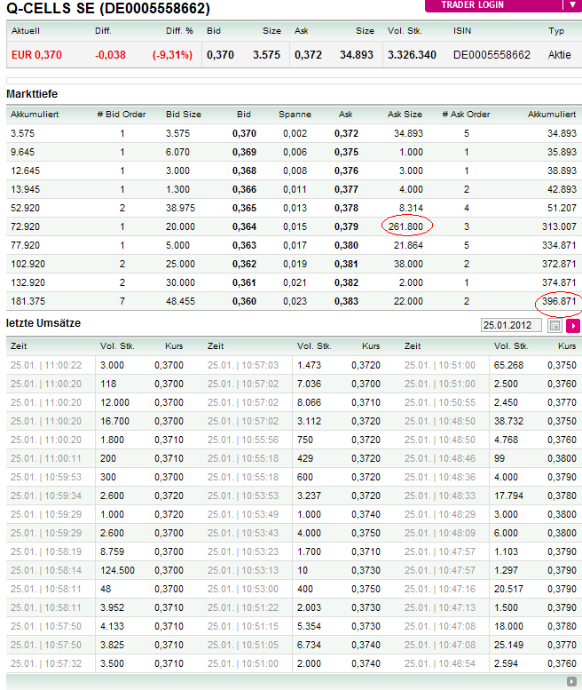The image size is (582, 690).
Task: Expand the arrow beside TRADER LOGIN
Action: (x=572, y=4)
